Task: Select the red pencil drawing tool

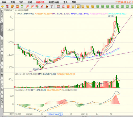Action: pyautogui.click(x=42, y=6)
